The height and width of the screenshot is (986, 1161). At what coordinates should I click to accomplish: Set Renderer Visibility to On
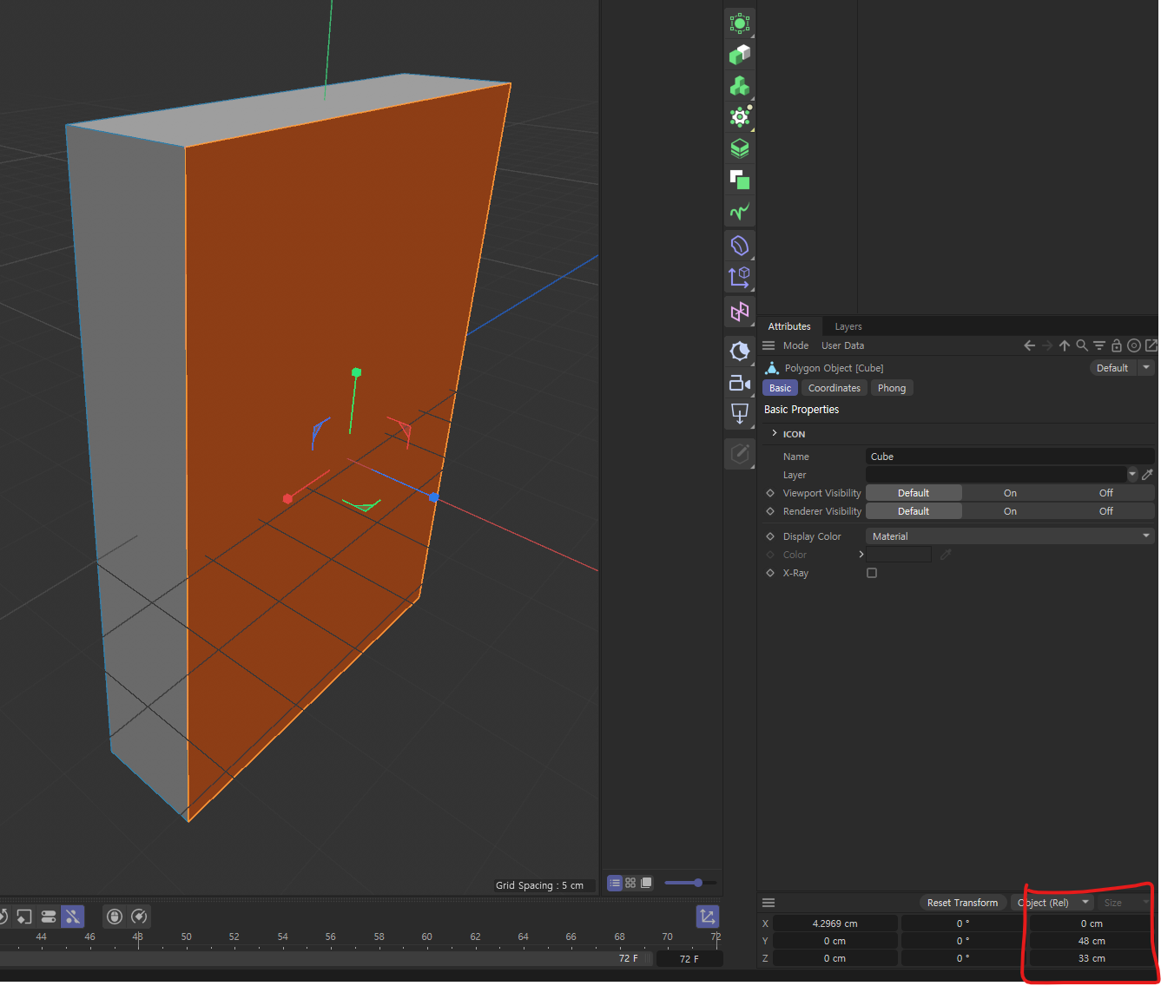click(1010, 511)
